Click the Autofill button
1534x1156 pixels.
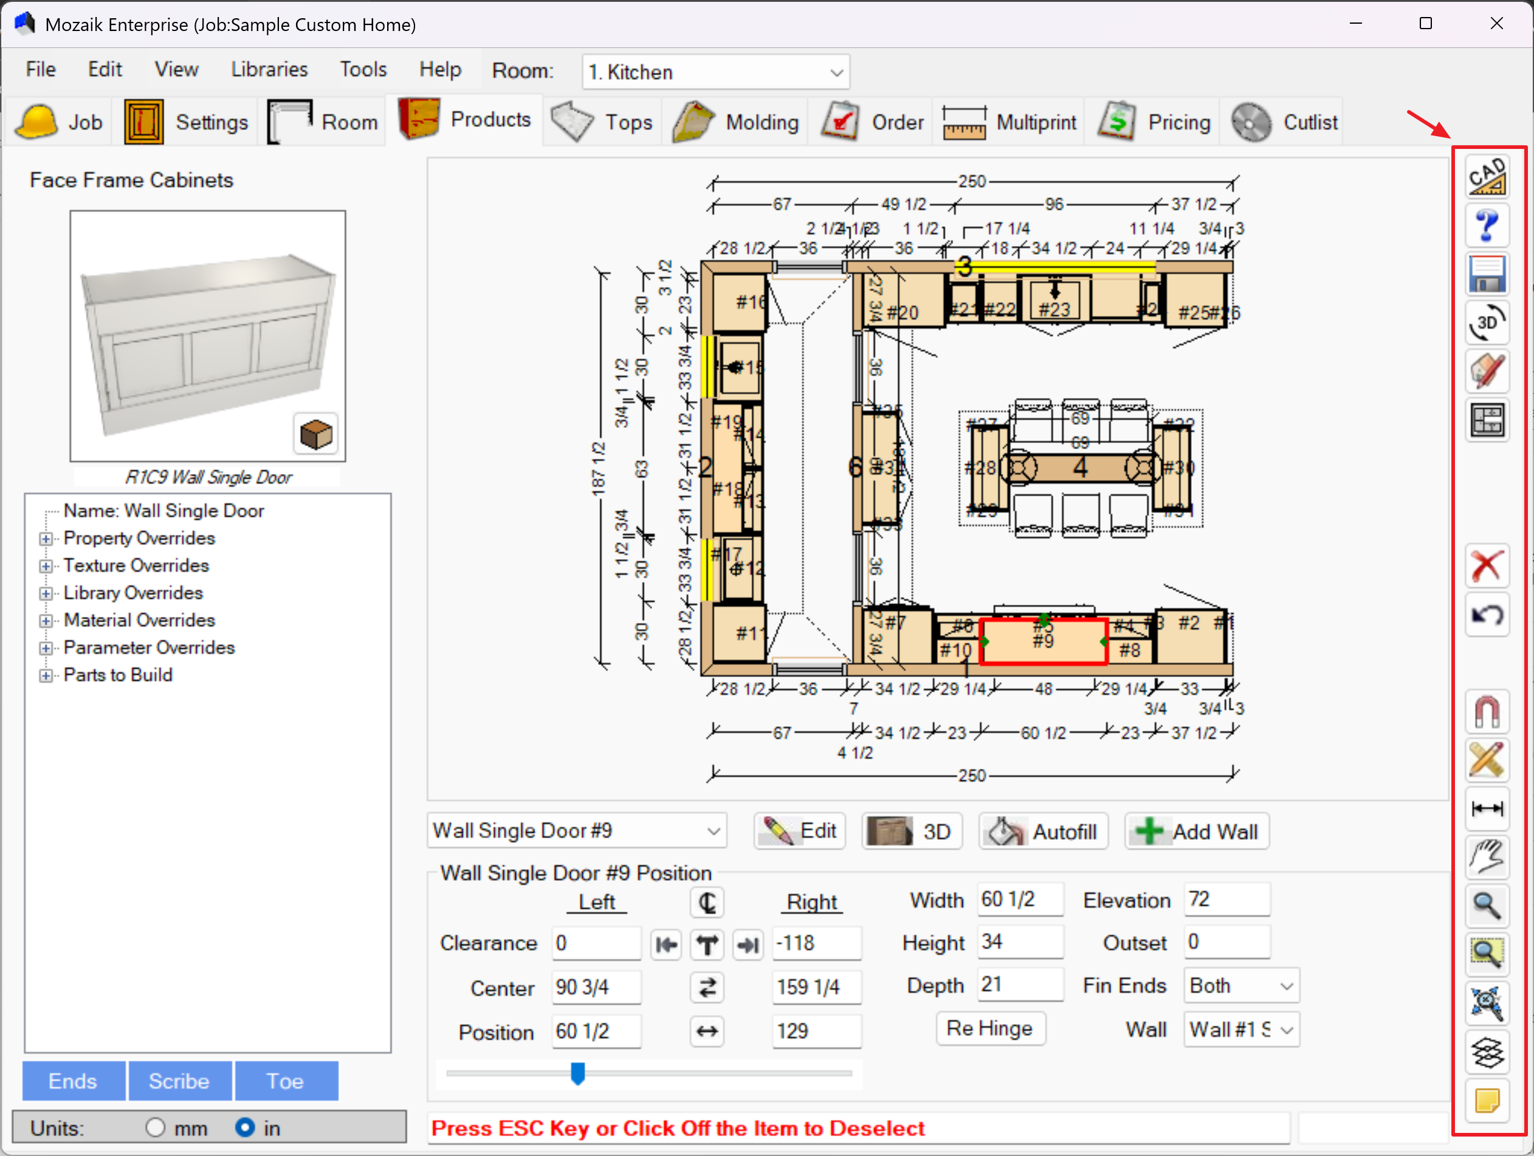(x=1043, y=831)
